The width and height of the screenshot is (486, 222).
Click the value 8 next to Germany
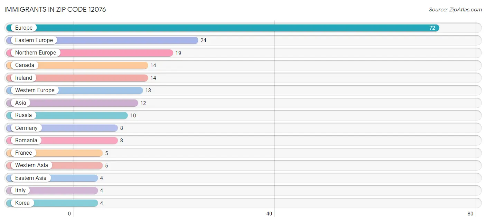121,128
